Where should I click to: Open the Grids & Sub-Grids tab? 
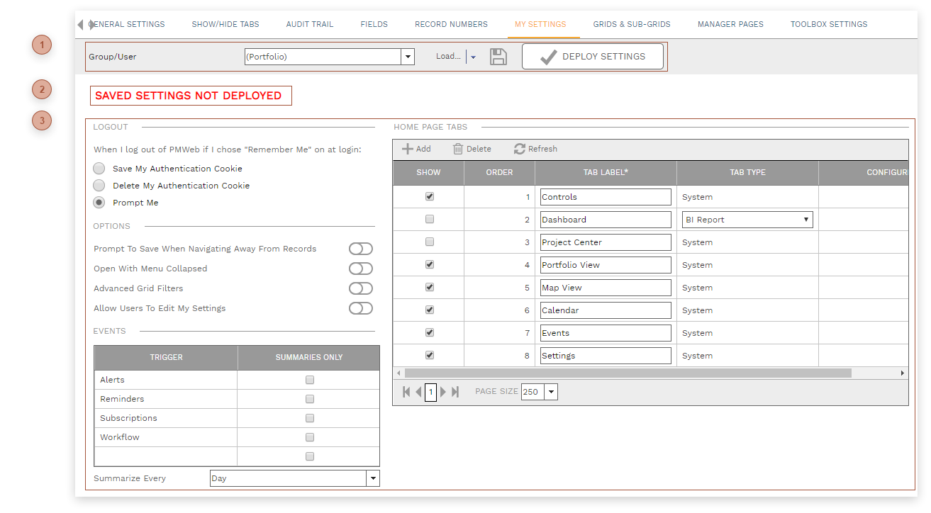coord(632,24)
